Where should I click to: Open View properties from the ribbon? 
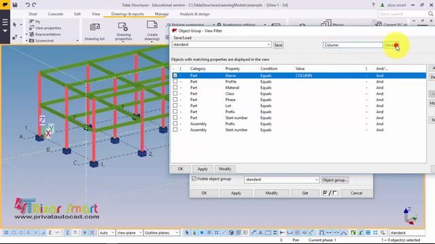pos(46,28)
